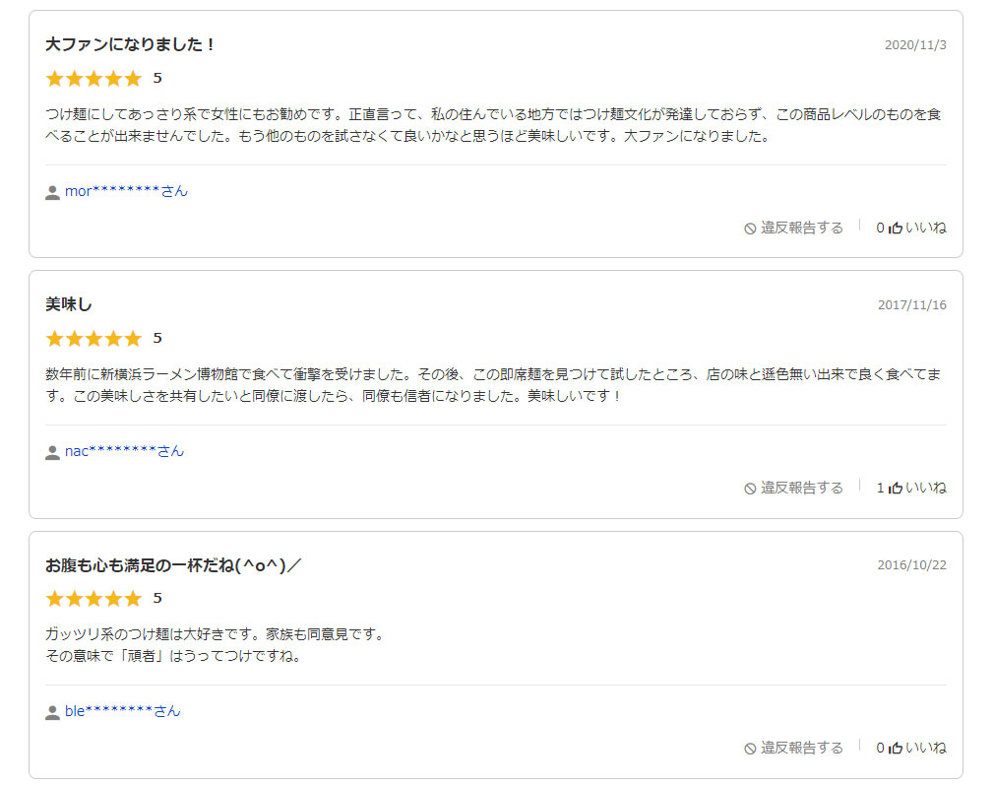Click the report icon in ble******** review
Viewport: 994px width, 786px height.
(750, 749)
